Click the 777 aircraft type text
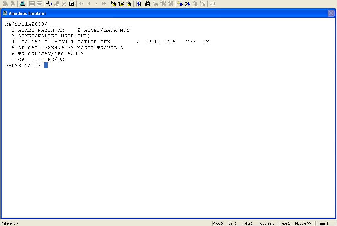 pyautogui.click(x=191, y=42)
